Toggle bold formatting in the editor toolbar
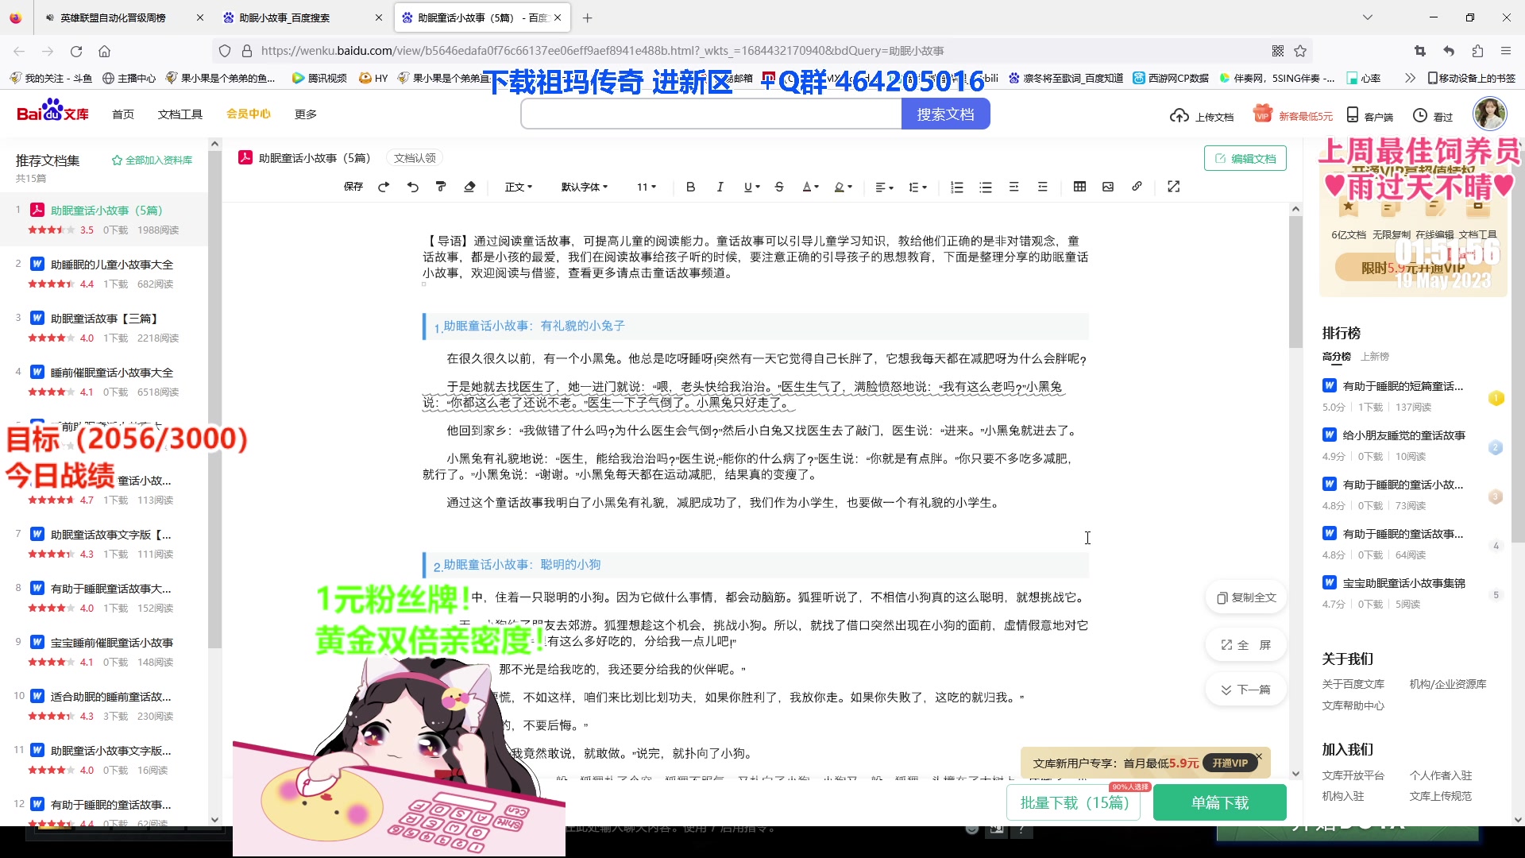1525x858 pixels. [690, 187]
